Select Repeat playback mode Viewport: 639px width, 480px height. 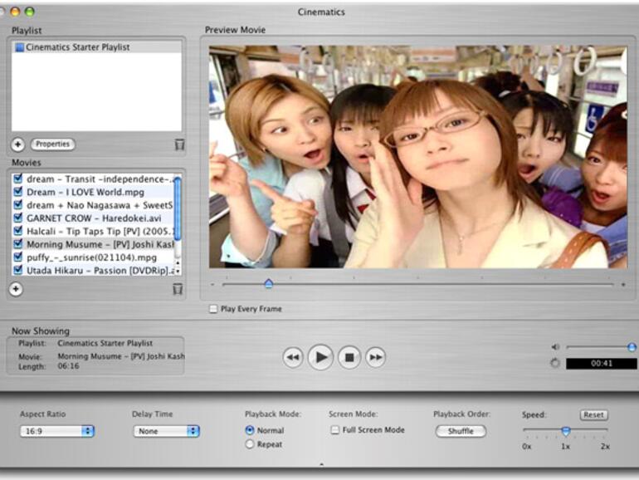tap(250, 444)
